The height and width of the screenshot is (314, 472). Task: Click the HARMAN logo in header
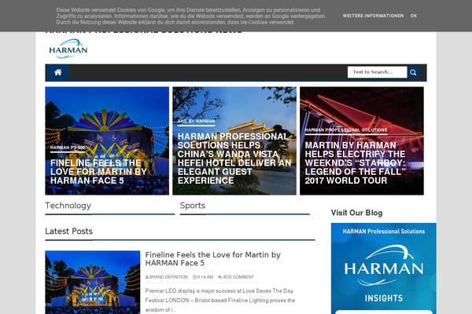coord(68,49)
